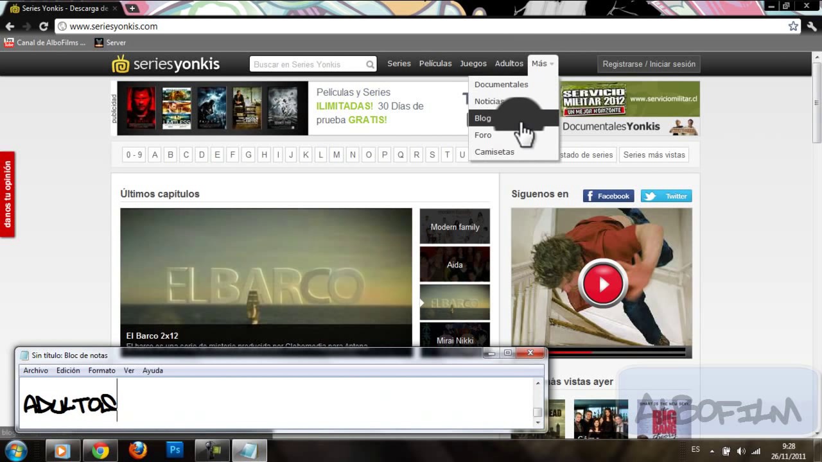Filter series by letter Q

[x=401, y=155]
